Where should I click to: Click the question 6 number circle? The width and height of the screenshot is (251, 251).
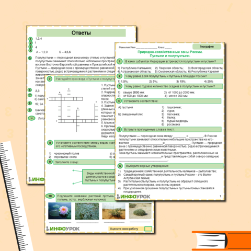point(120,166)
